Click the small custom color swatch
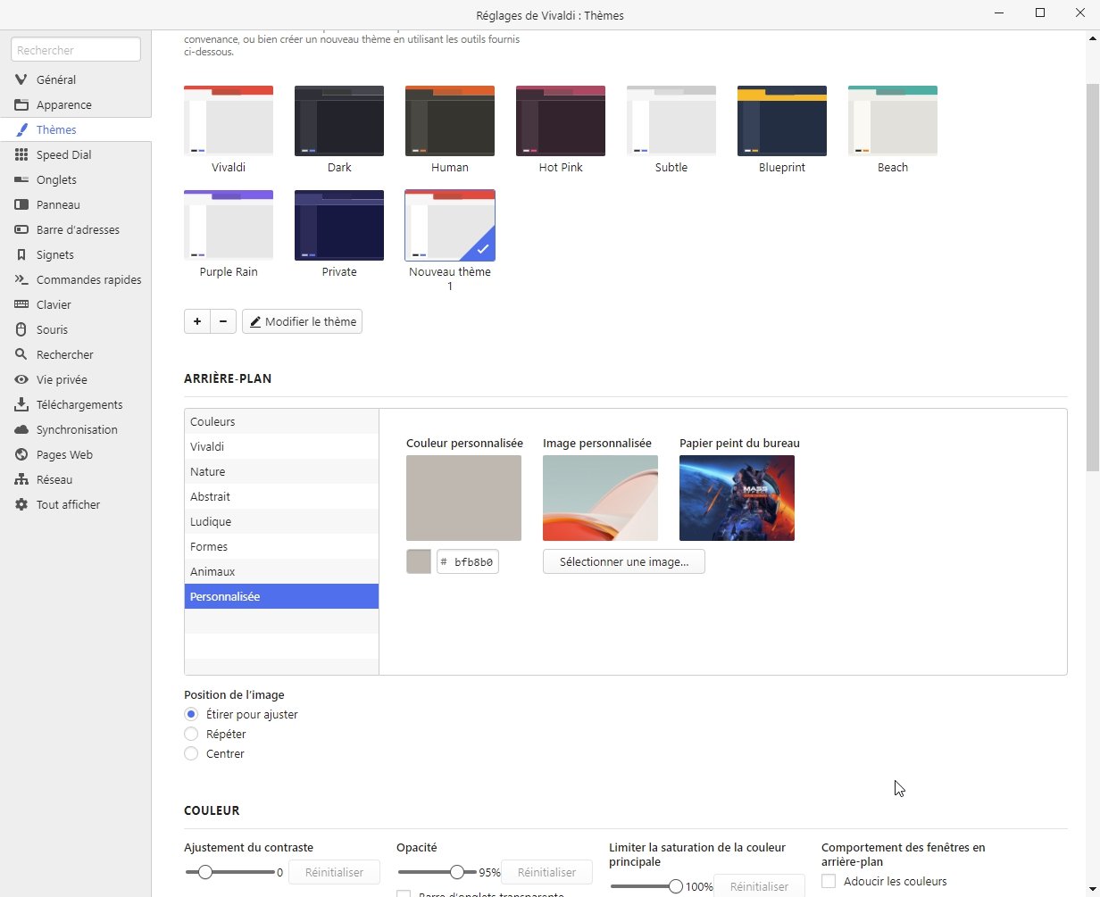The width and height of the screenshot is (1100, 897). (x=419, y=561)
